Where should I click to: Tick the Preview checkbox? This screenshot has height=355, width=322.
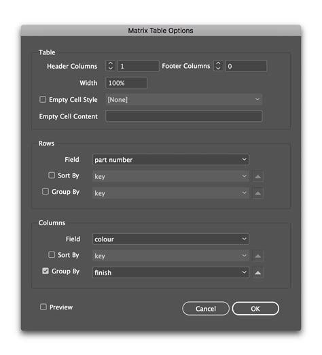pos(43,307)
